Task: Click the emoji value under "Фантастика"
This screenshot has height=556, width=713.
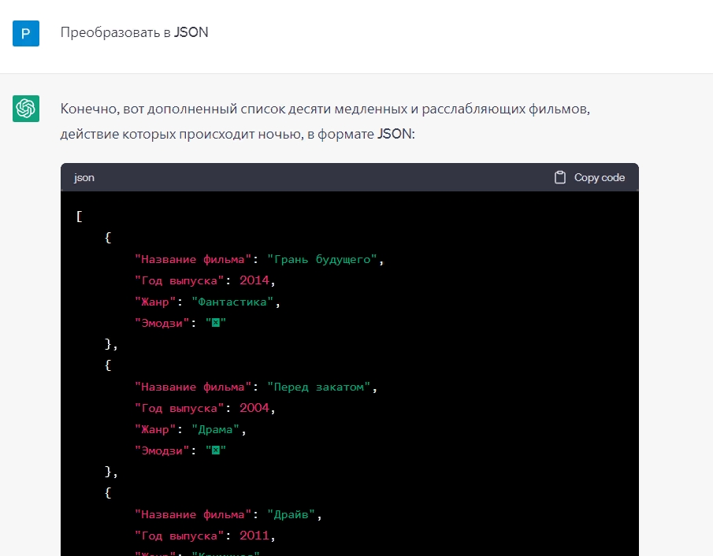Action: click(x=216, y=323)
